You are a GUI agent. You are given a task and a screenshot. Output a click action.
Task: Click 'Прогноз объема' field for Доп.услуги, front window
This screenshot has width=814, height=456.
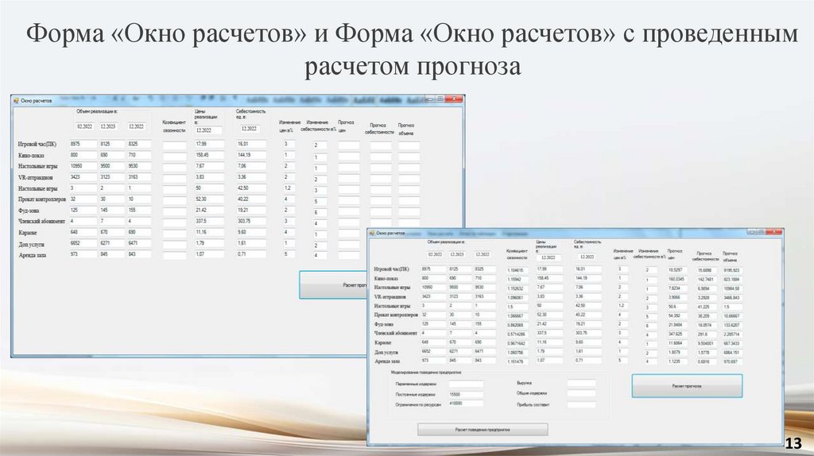tap(732, 352)
